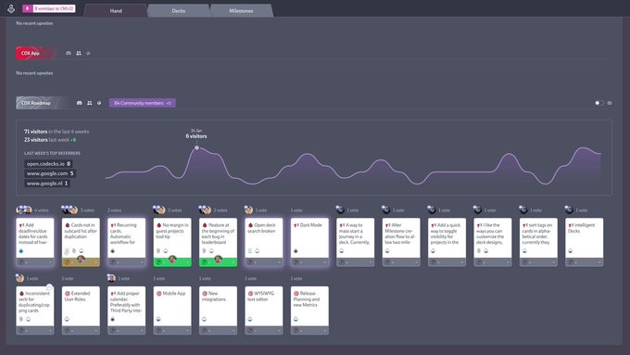Click the open.codecks.io referrer entry
The height and width of the screenshot is (355, 630).
pyautogui.click(x=48, y=164)
